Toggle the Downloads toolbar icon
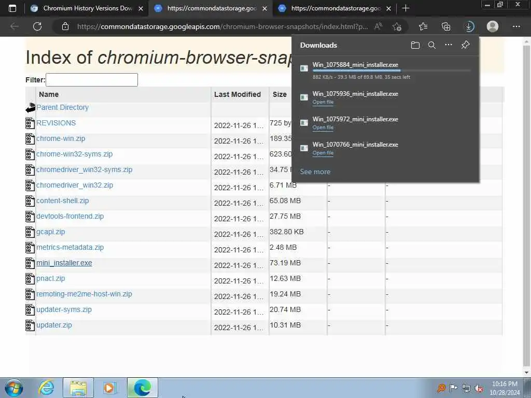531x398 pixels. [x=469, y=26]
